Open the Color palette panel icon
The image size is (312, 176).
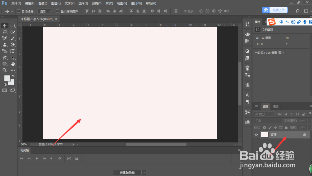(247, 34)
